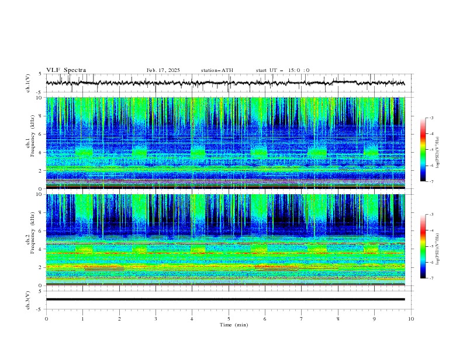The height and width of the screenshot is (358, 463).
Task: Click the flat black ch.3 voltage trace
Action: (x=225, y=300)
